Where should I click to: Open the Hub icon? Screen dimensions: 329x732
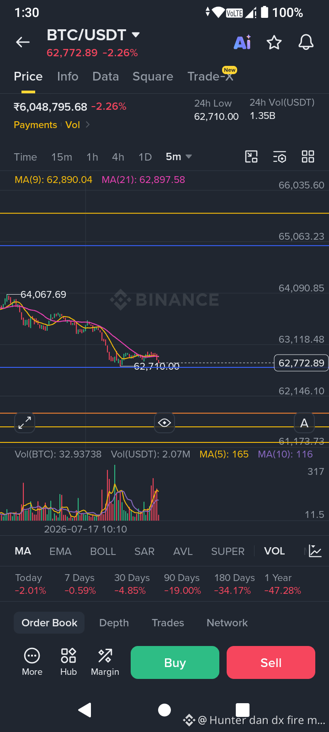[69, 662]
